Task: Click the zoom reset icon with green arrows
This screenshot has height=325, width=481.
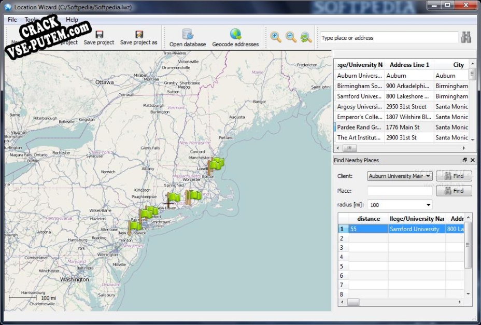Action: coord(306,37)
